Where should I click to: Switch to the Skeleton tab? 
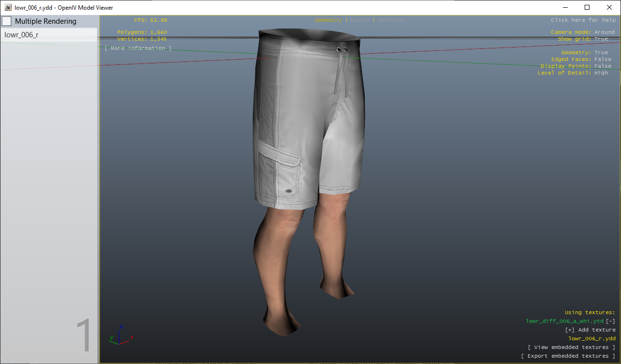[390, 20]
